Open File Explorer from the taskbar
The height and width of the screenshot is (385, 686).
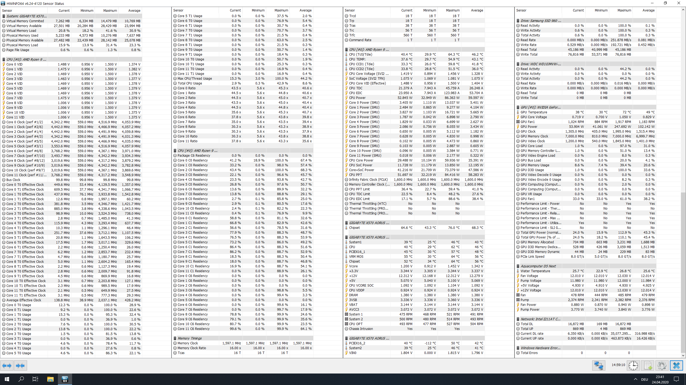point(50,379)
